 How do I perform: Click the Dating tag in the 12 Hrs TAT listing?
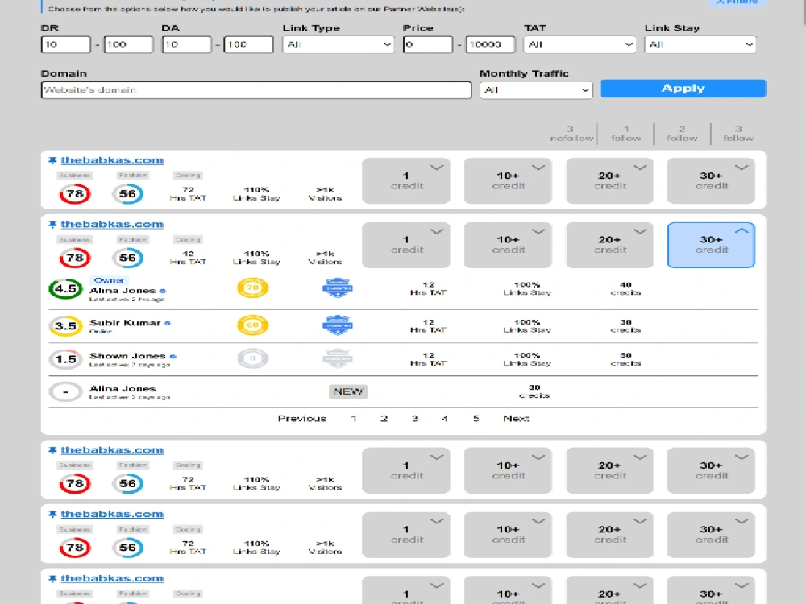(188, 239)
